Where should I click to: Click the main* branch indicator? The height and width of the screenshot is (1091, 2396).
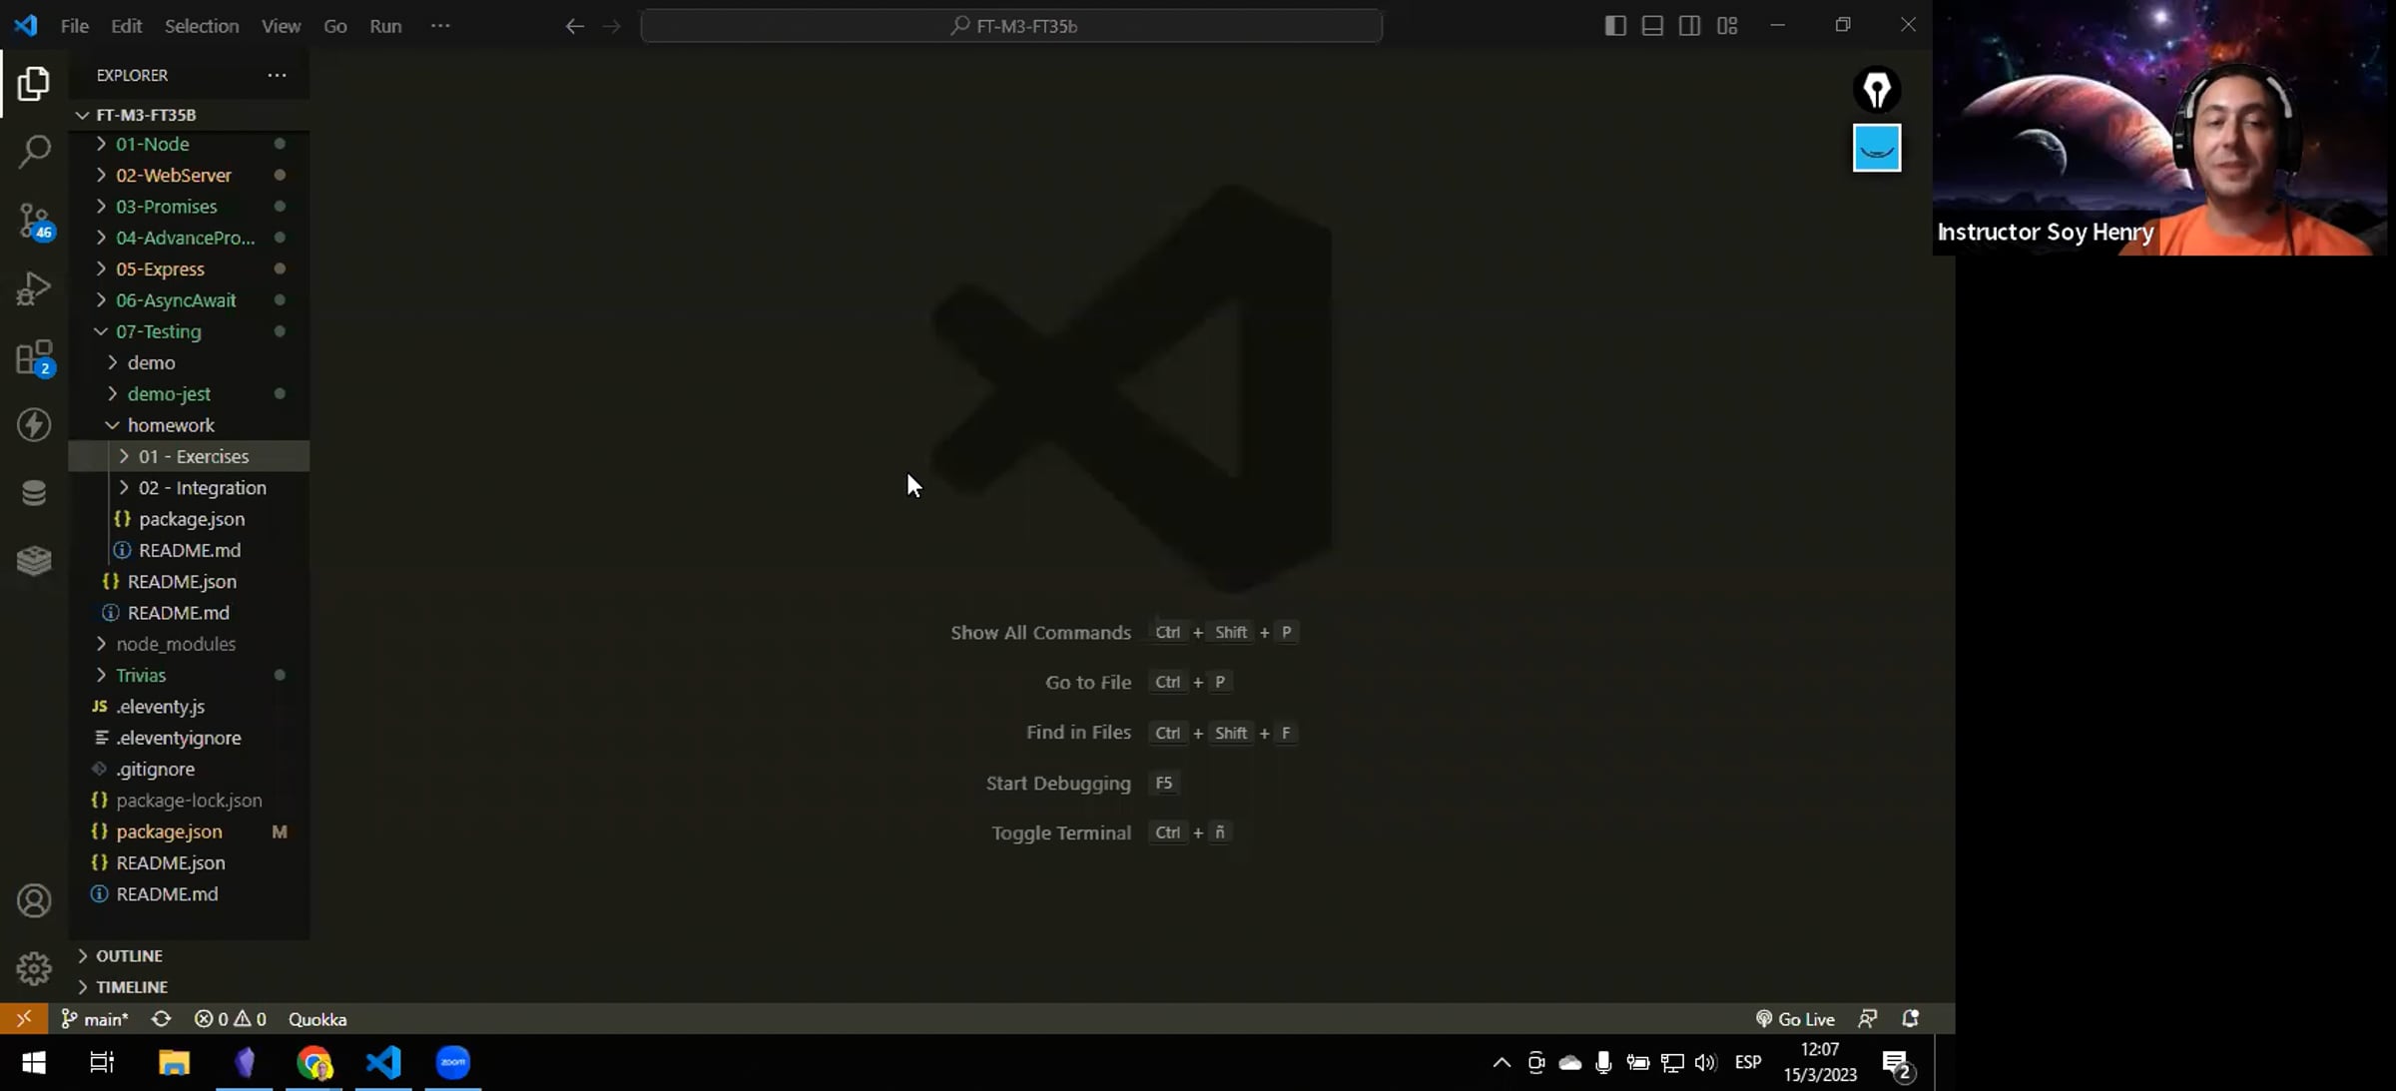[96, 1019]
